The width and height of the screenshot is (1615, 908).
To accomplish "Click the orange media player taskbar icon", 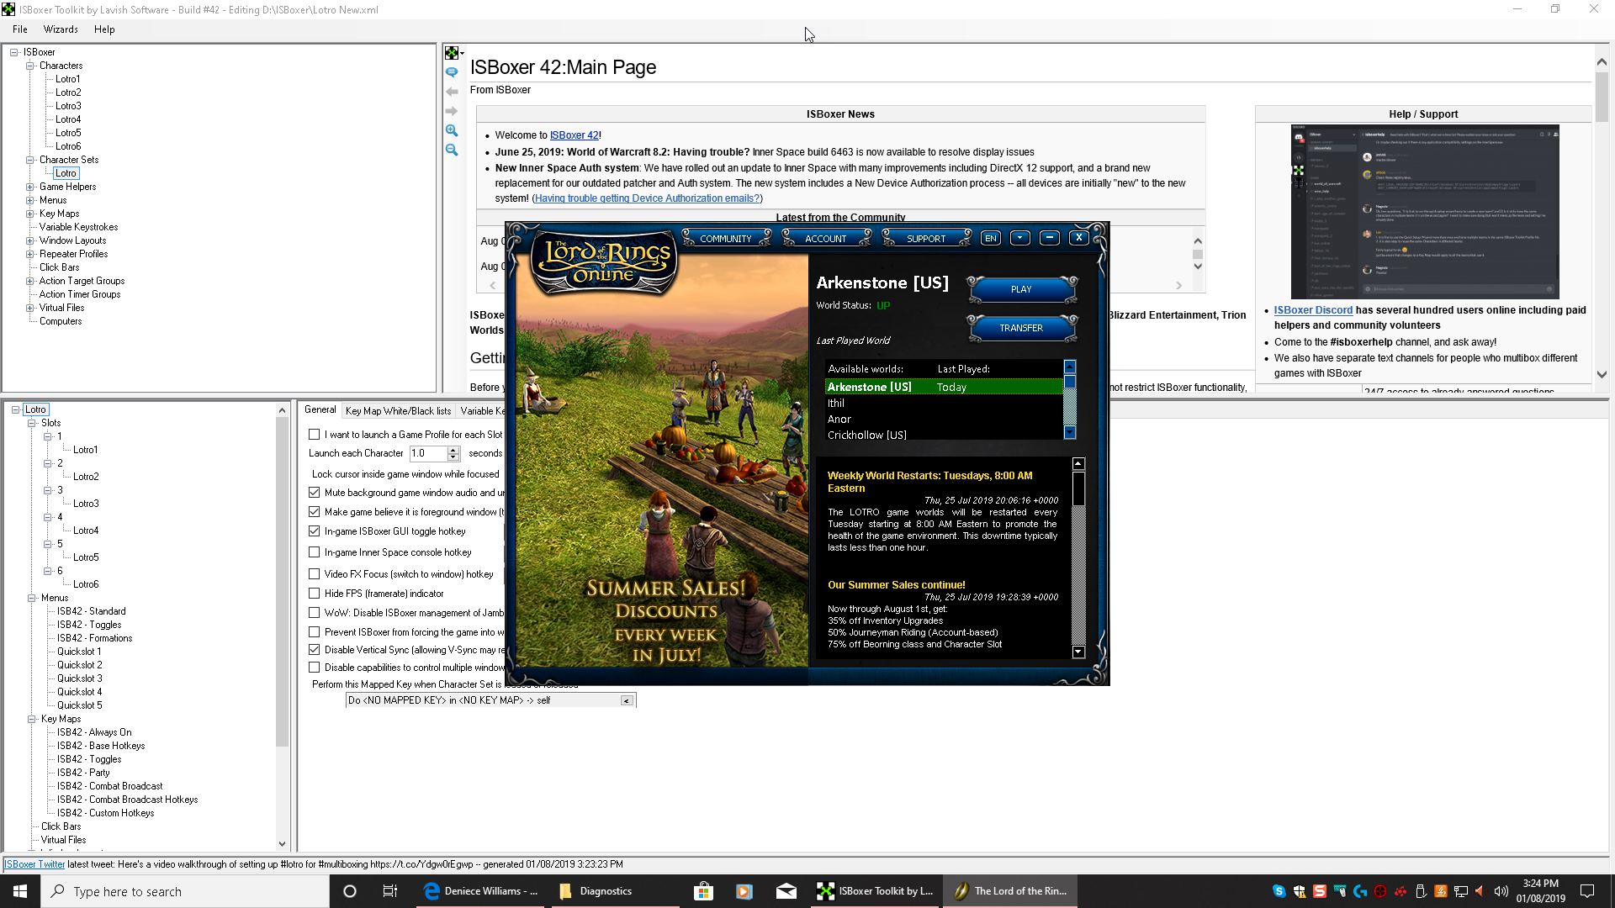I will click(744, 891).
